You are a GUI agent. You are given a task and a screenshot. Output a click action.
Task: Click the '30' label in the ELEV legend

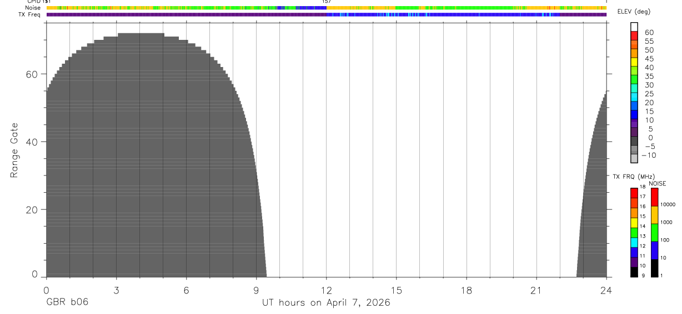[x=649, y=85]
